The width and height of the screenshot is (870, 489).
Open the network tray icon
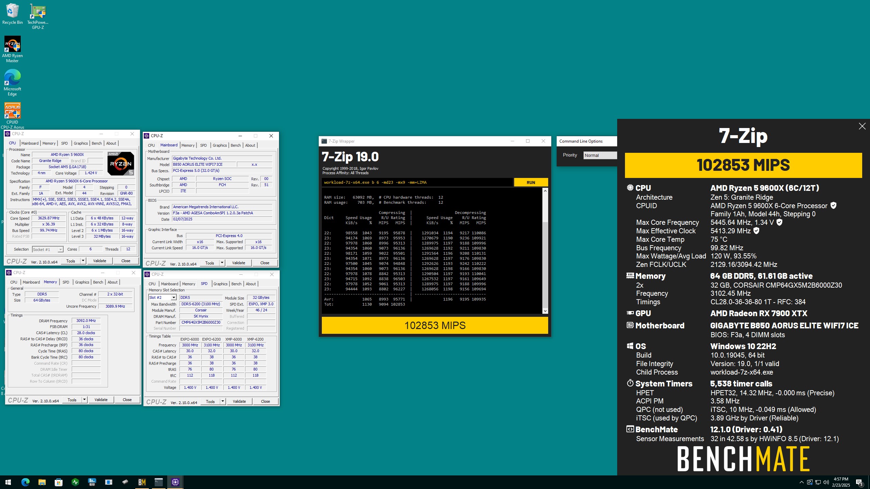click(x=818, y=482)
